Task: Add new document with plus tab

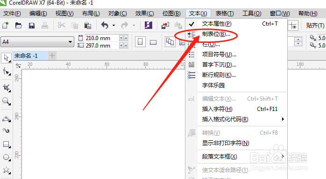Action: [x=52, y=56]
